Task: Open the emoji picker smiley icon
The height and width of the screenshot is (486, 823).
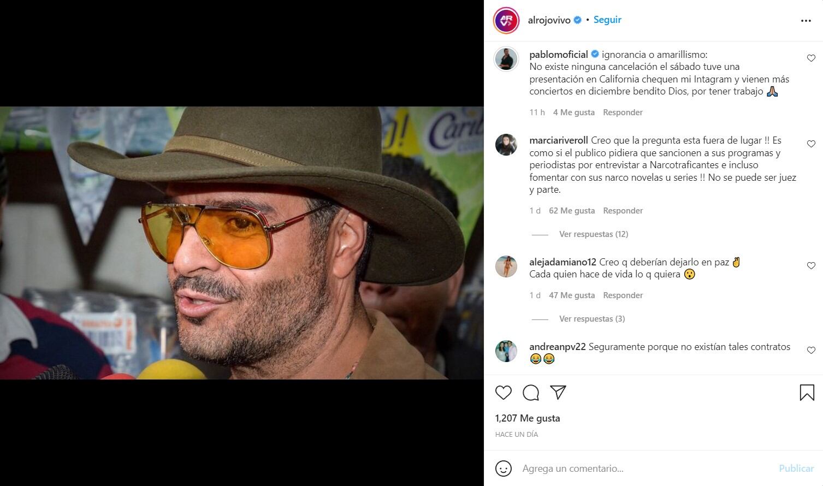Action: pyautogui.click(x=504, y=469)
